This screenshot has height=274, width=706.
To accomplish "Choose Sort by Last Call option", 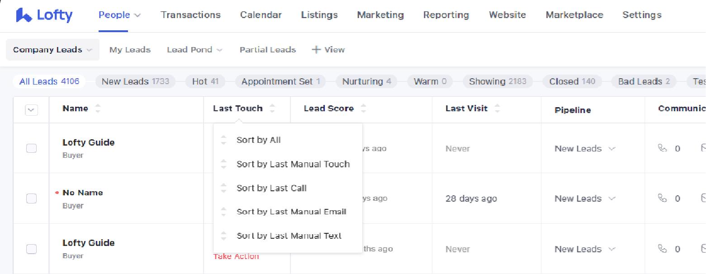I will pos(271,188).
